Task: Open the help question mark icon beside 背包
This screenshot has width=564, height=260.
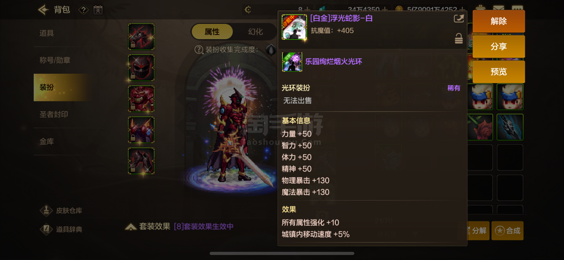Action: point(83,10)
